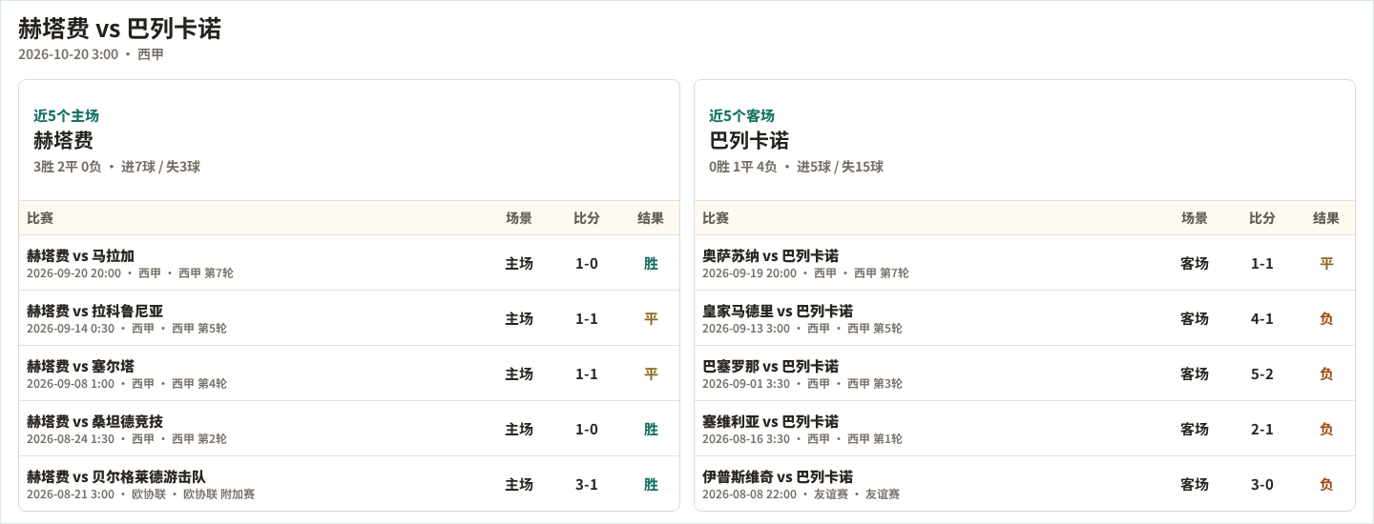
Task: Click the date 2026-08-16 3:00 西甲 第1轮
Action: 801,439
